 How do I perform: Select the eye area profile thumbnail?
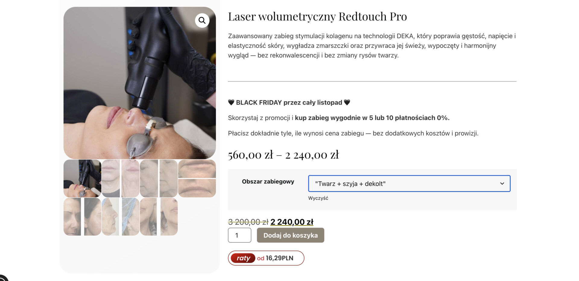(x=82, y=217)
